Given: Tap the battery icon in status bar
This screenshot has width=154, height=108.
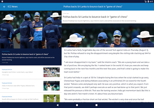Looking at the screenshot, I should (x=148, y=1).
